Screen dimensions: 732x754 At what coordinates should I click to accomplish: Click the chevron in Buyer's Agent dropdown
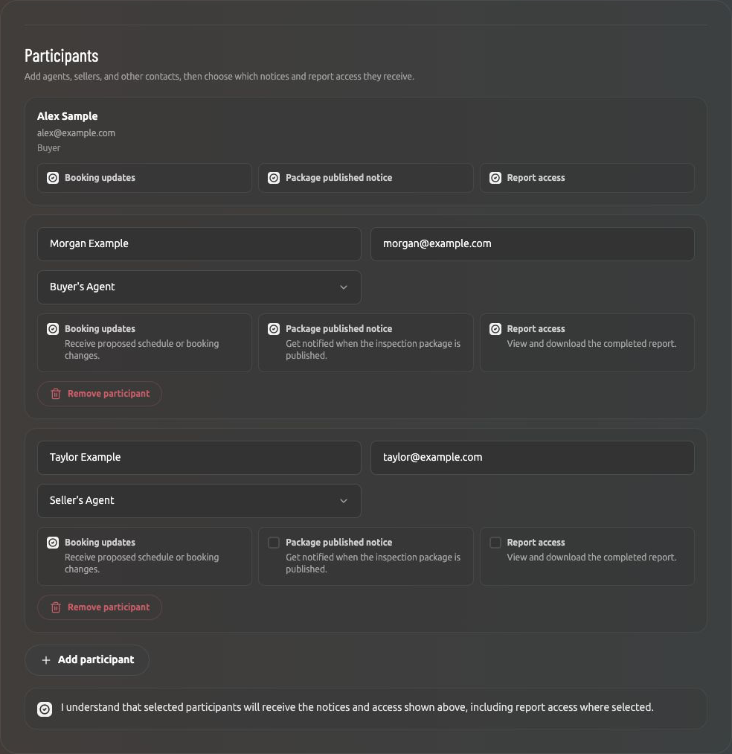point(344,287)
